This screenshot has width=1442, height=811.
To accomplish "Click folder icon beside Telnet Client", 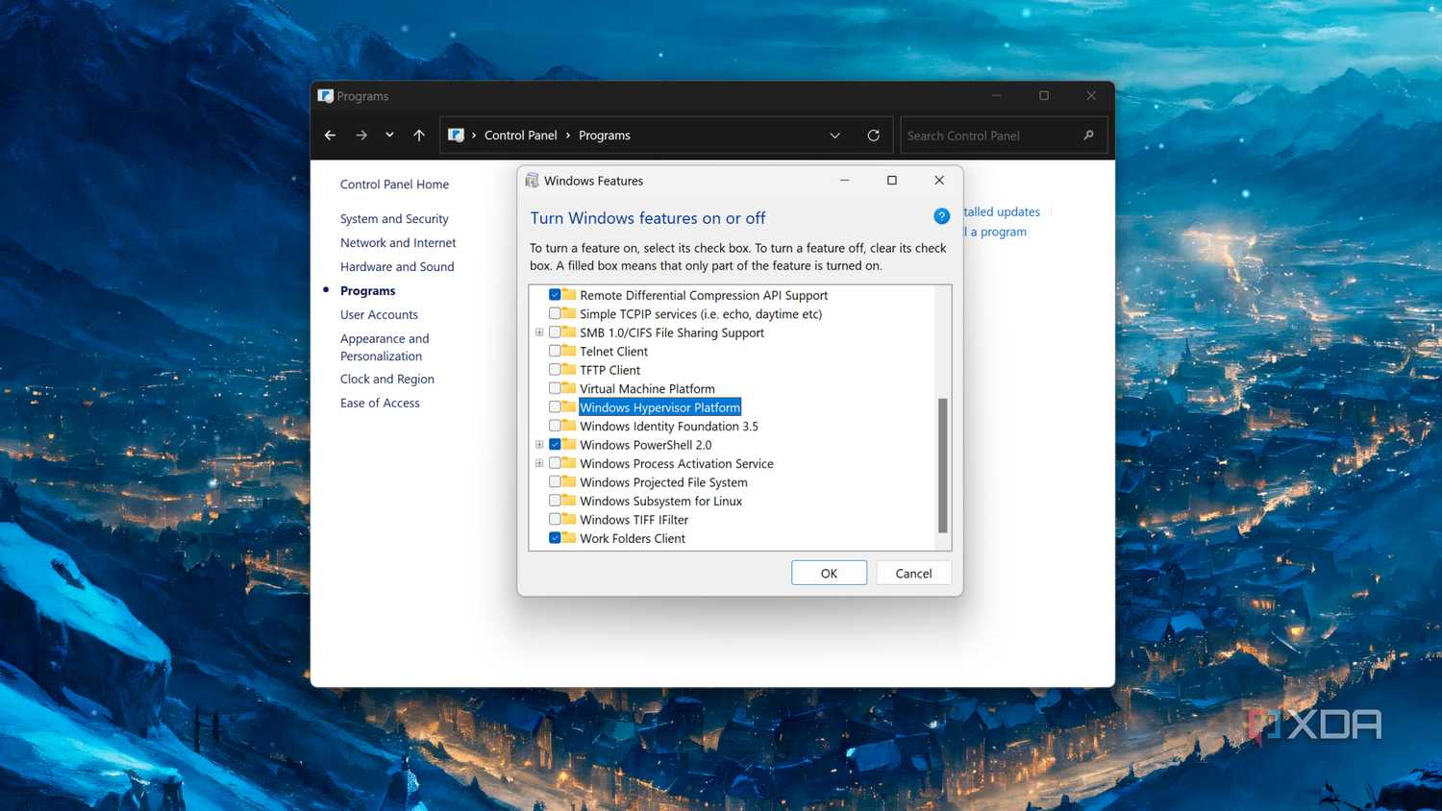I will (x=569, y=351).
